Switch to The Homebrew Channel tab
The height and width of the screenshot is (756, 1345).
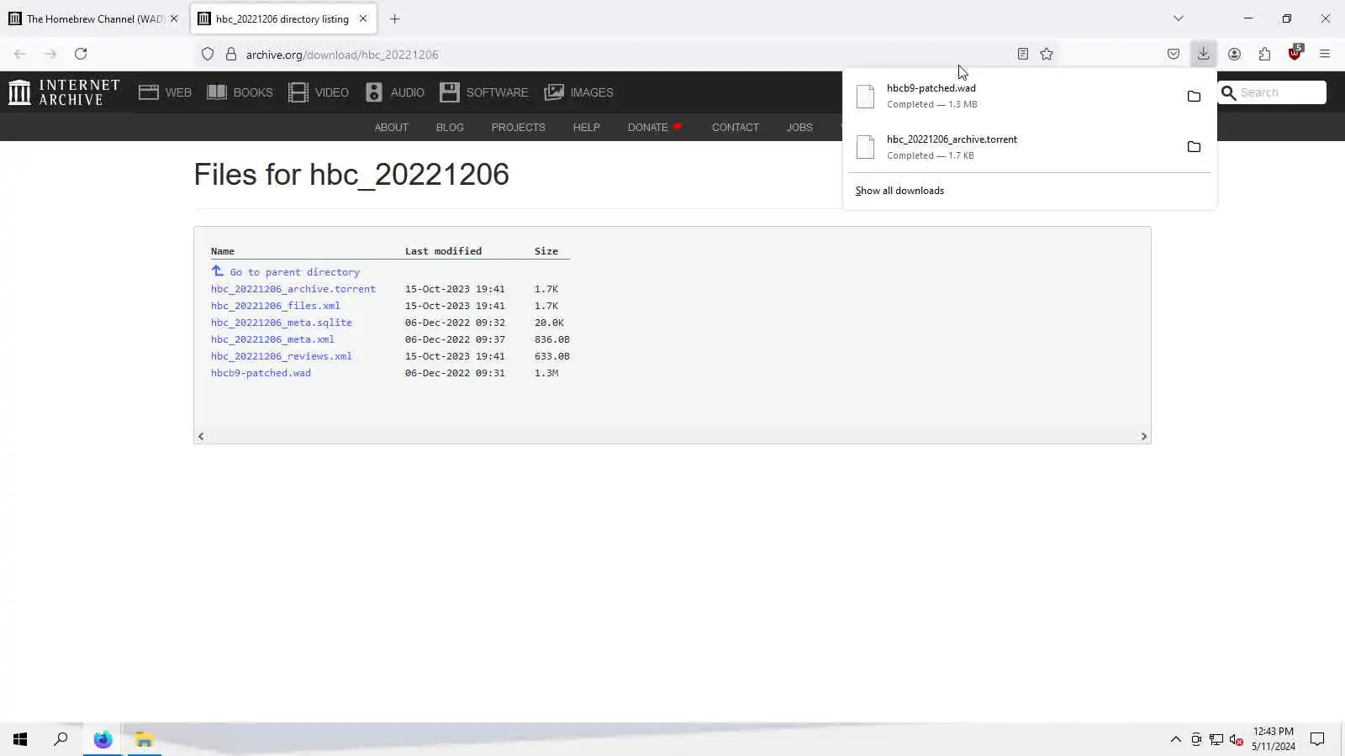click(93, 18)
